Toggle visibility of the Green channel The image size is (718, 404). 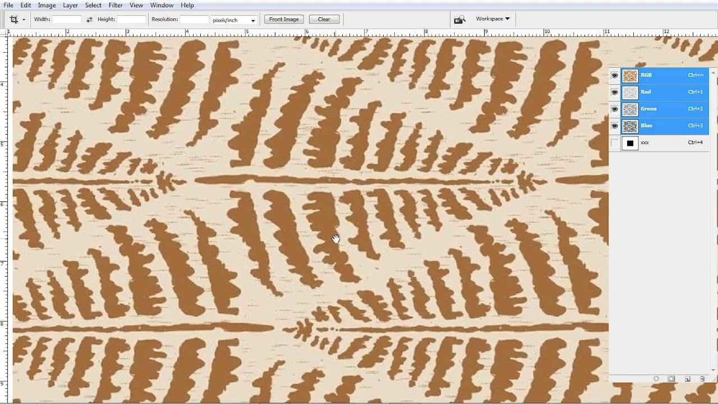click(x=615, y=109)
